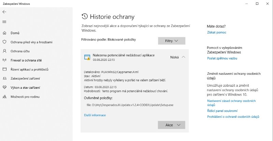The width and height of the screenshot is (273, 141).
Task: Open the Akce dropdown button
Action: click(x=172, y=125)
